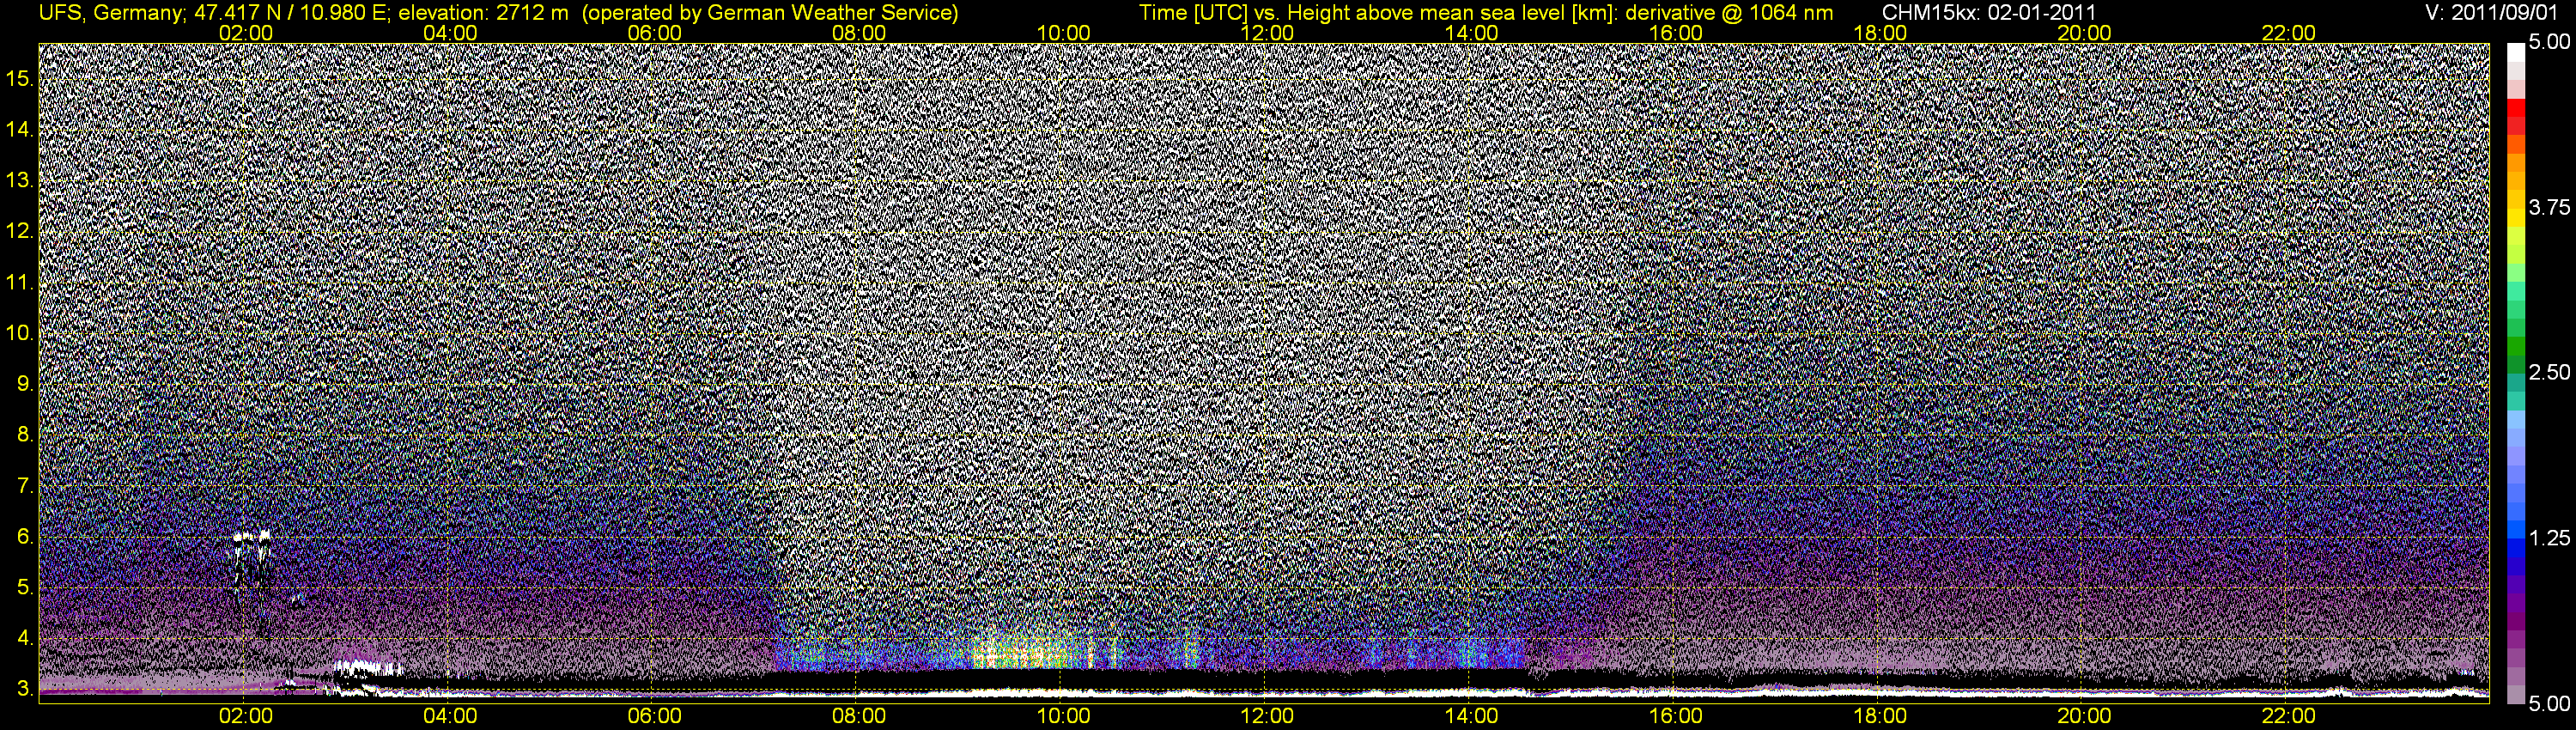Click the '20:00' label on the bottom time axis

point(2084,716)
